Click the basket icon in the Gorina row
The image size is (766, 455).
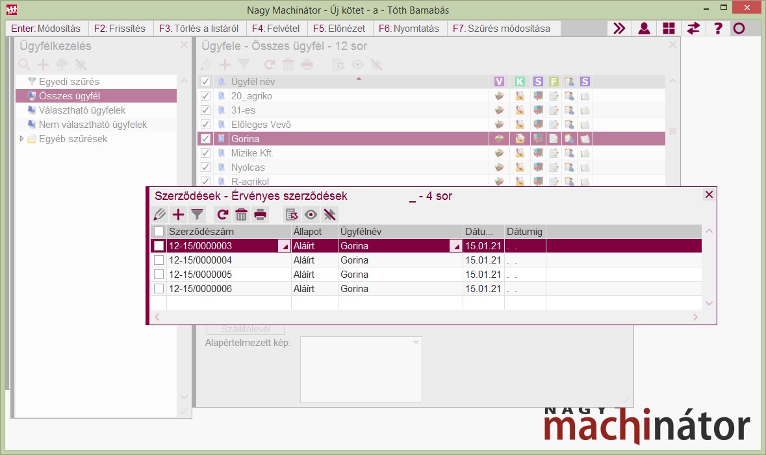tap(499, 139)
